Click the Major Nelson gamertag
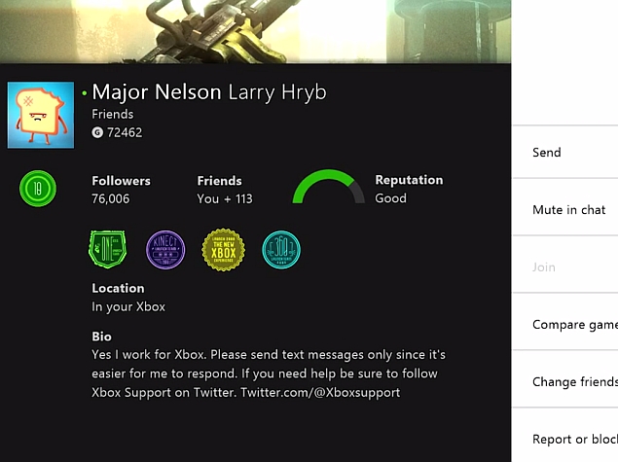The height and width of the screenshot is (462, 618). tap(157, 92)
